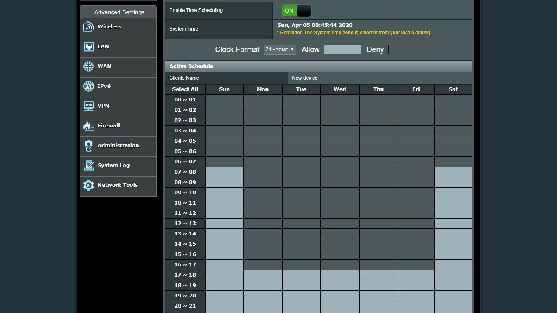Toggle the Wed 12 ~ 13 schedule cell
This screenshot has height=313, width=557.
[x=340, y=224]
